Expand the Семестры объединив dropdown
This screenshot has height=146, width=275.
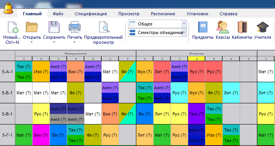[184, 32]
